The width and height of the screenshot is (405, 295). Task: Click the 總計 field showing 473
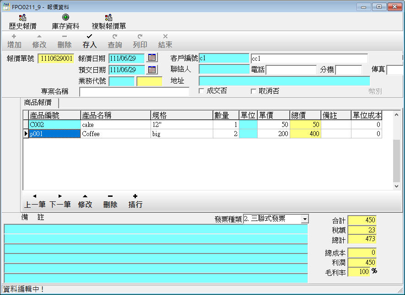(362, 239)
